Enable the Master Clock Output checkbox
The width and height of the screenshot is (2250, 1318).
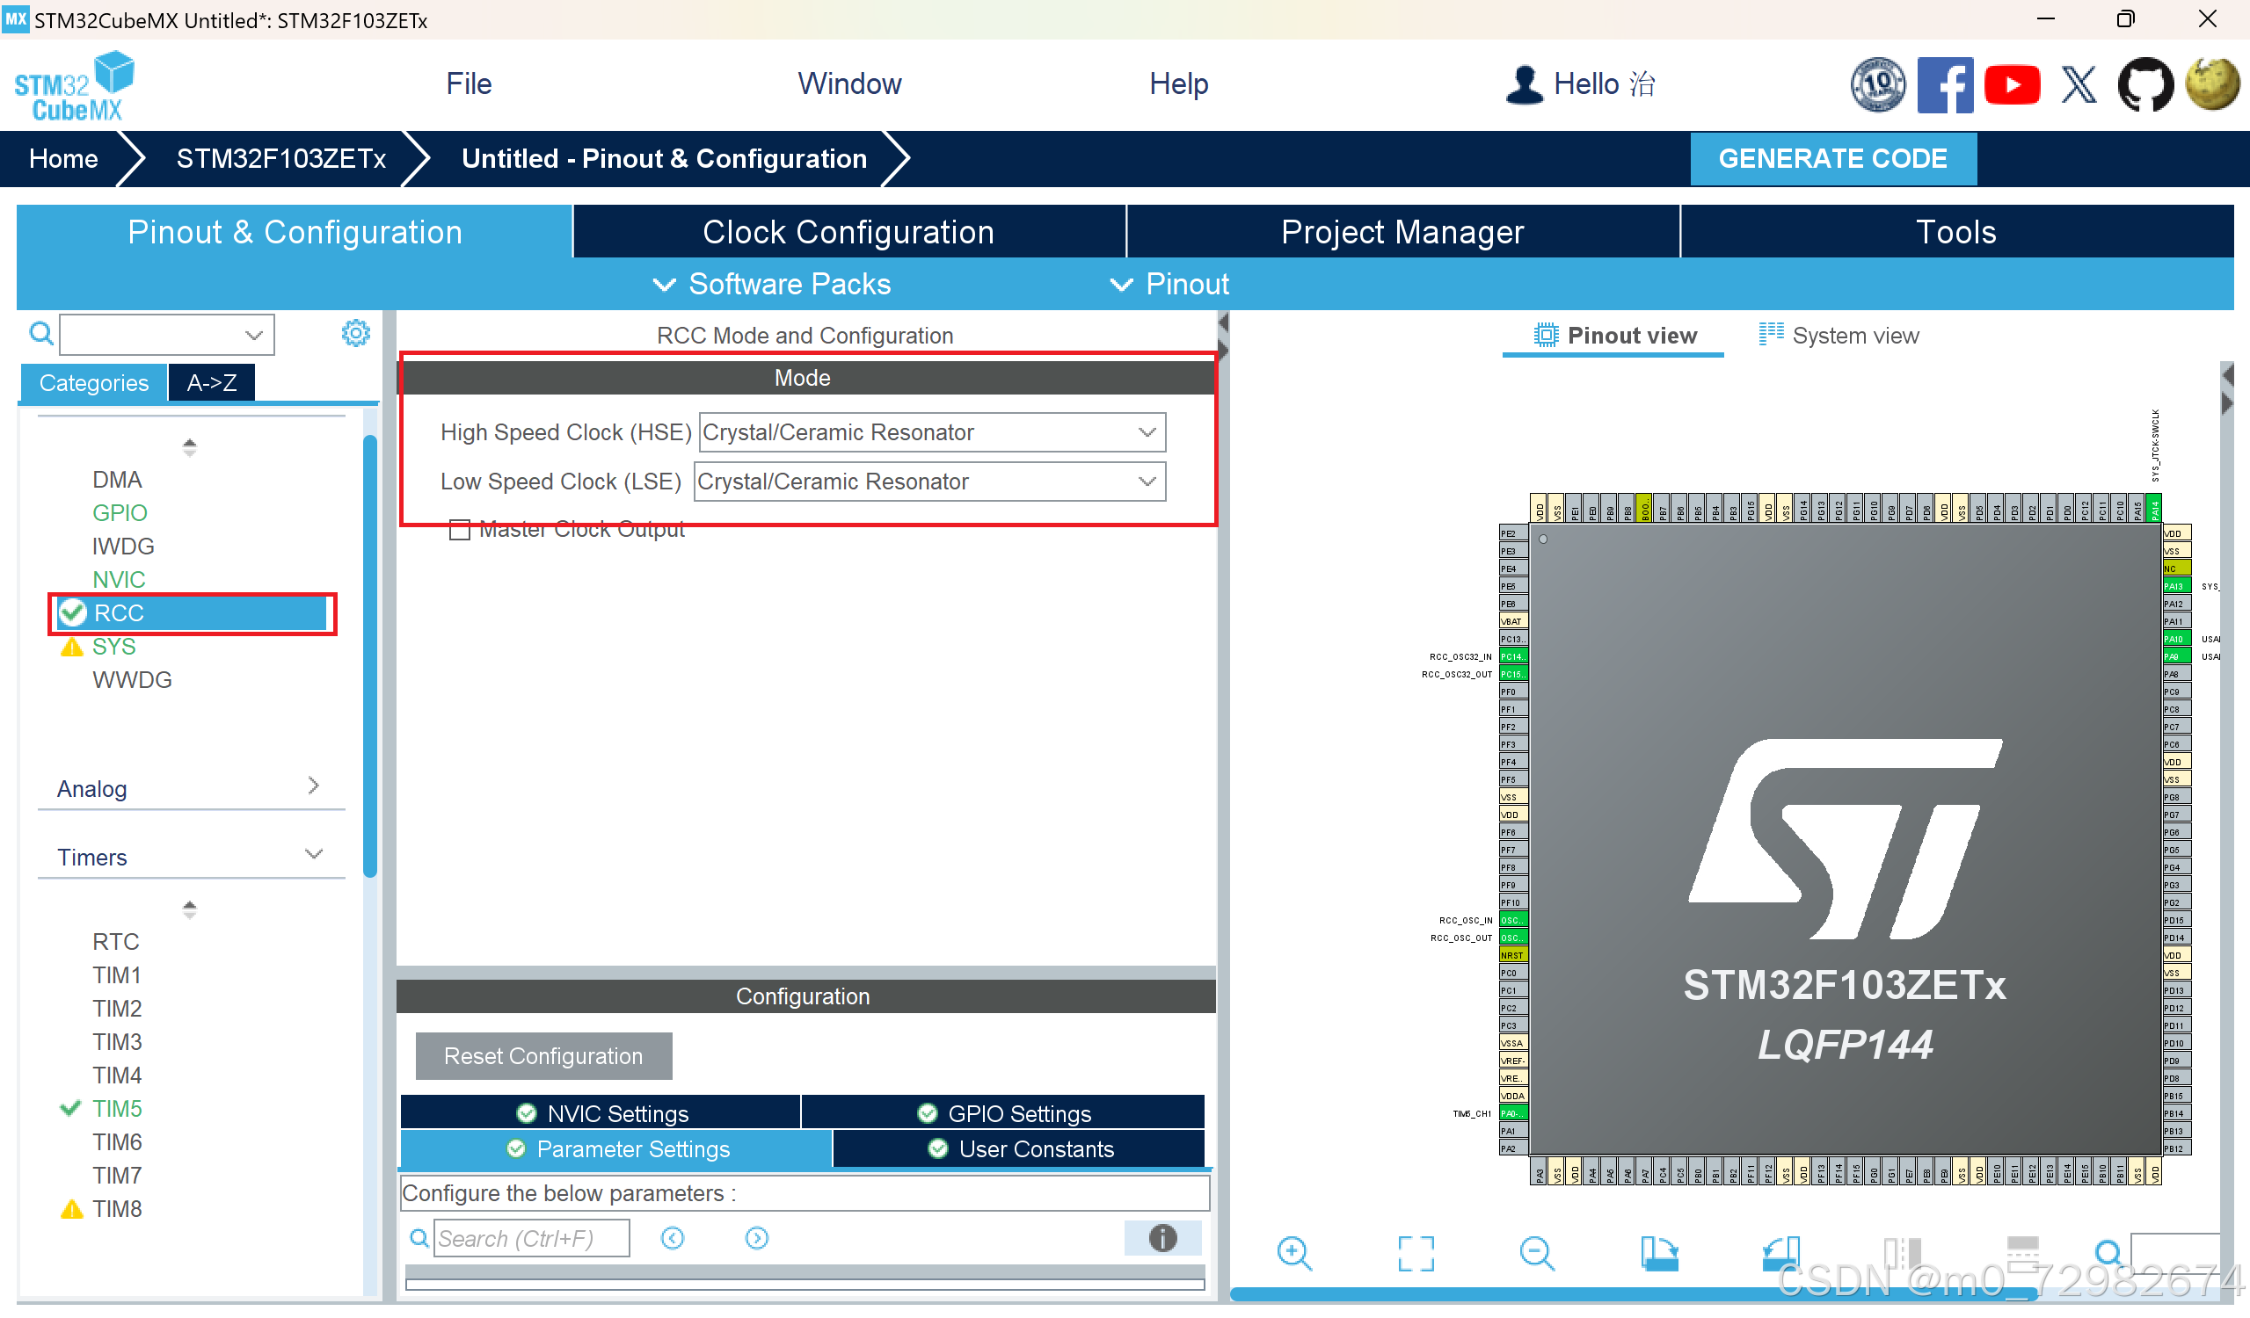click(x=461, y=529)
